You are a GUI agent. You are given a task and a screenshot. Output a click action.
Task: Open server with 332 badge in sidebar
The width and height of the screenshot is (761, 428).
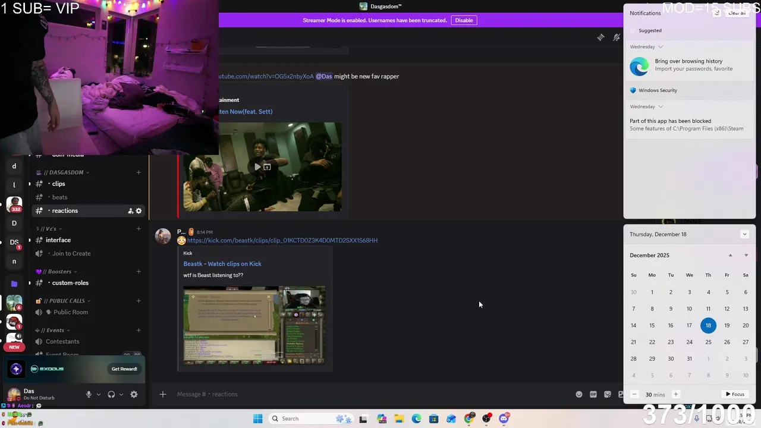click(14, 204)
